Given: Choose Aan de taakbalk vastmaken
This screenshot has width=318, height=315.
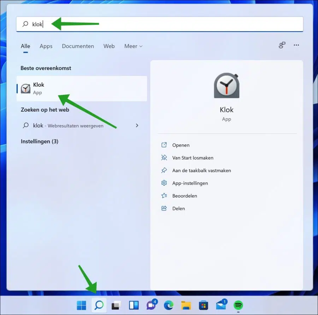Looking at the screenshot, I should tap(202, 170).
